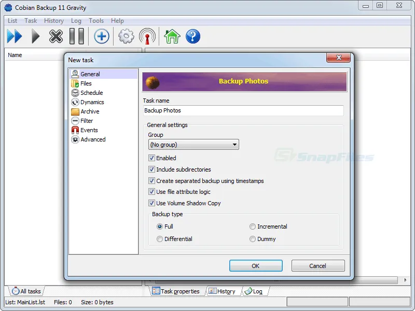
Task: Toggle Use Volume Shadow Copy
Action: pyautogui.click(x=151, y=203)
